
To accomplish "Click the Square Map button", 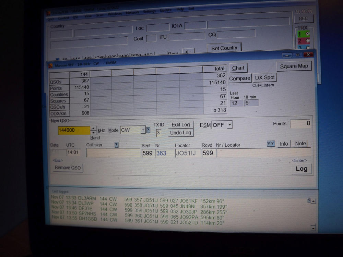I will coord(294,66).
